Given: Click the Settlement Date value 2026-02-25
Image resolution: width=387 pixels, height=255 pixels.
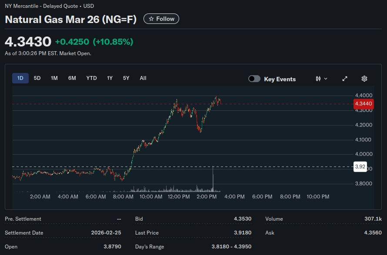Looking at the screenshot, I should [106, 233].
